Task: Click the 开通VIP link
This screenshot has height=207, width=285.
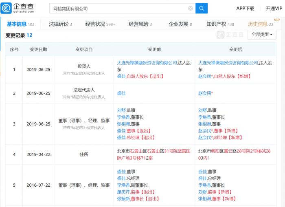Action: pyautogui.click(x=273, y=9)
